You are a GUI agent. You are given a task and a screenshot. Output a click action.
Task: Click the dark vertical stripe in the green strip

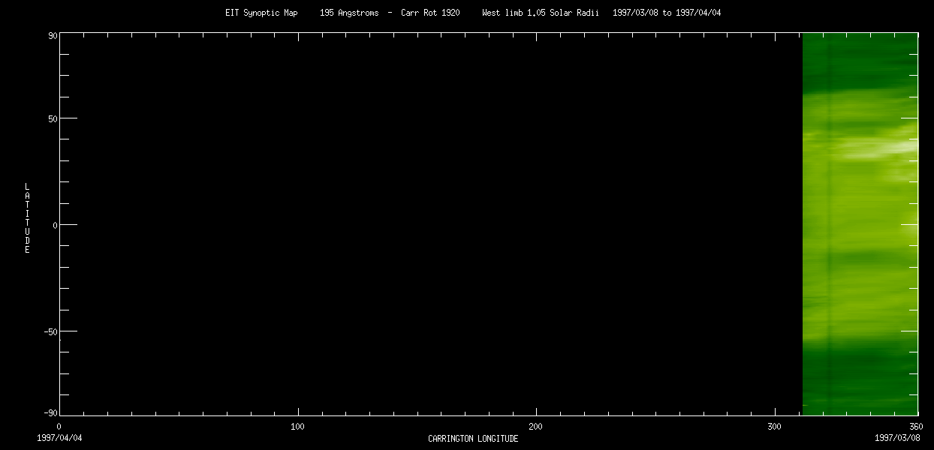click(828, 225)
